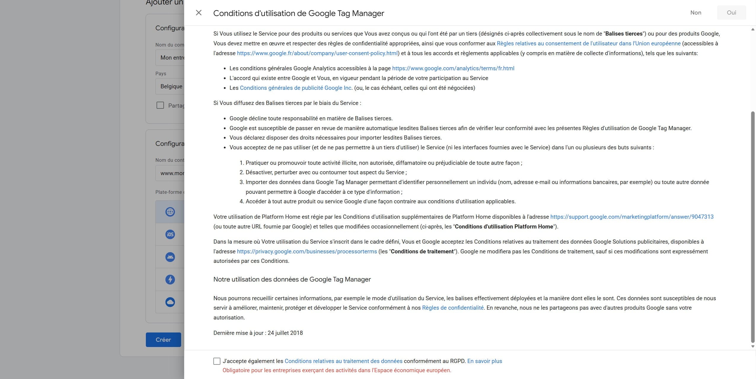Click list item 2 Désactiver, perturber avec ou contourner
The width and height of the screenshot is (756, 379).
click(x=326, y=172)
